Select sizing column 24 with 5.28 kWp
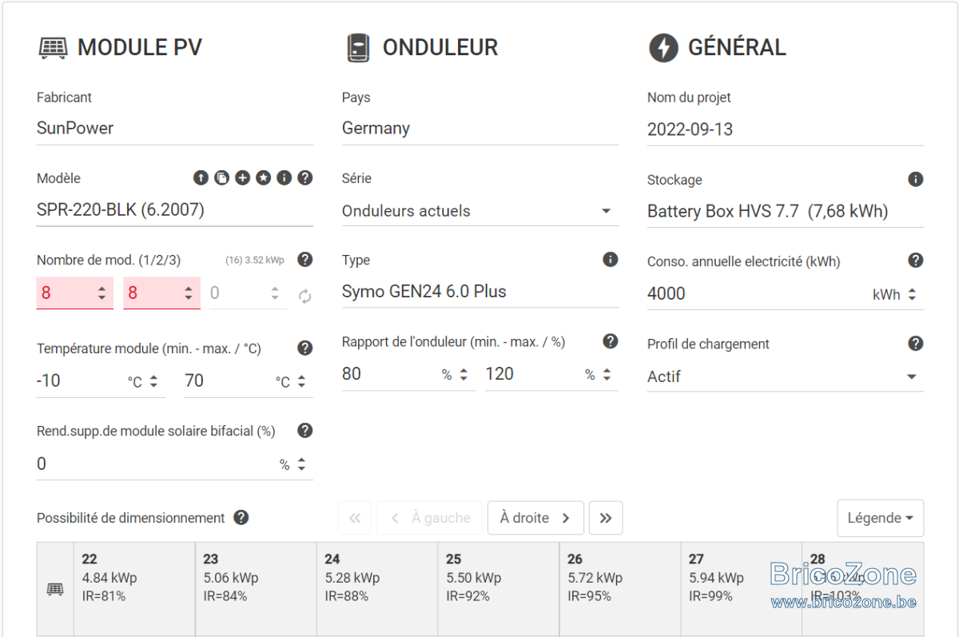Viewport: 959px width, 637px height. 377,589
